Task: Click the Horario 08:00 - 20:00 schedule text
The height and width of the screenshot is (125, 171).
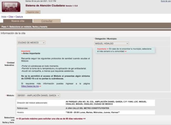Action: point(92,112)
